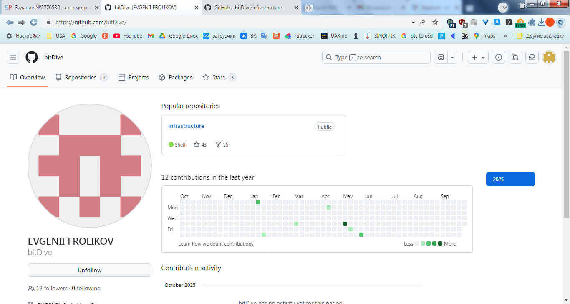570x304 pixels.
Task: Open the Bitcoin price extension icon
Action: pos(520,23)
